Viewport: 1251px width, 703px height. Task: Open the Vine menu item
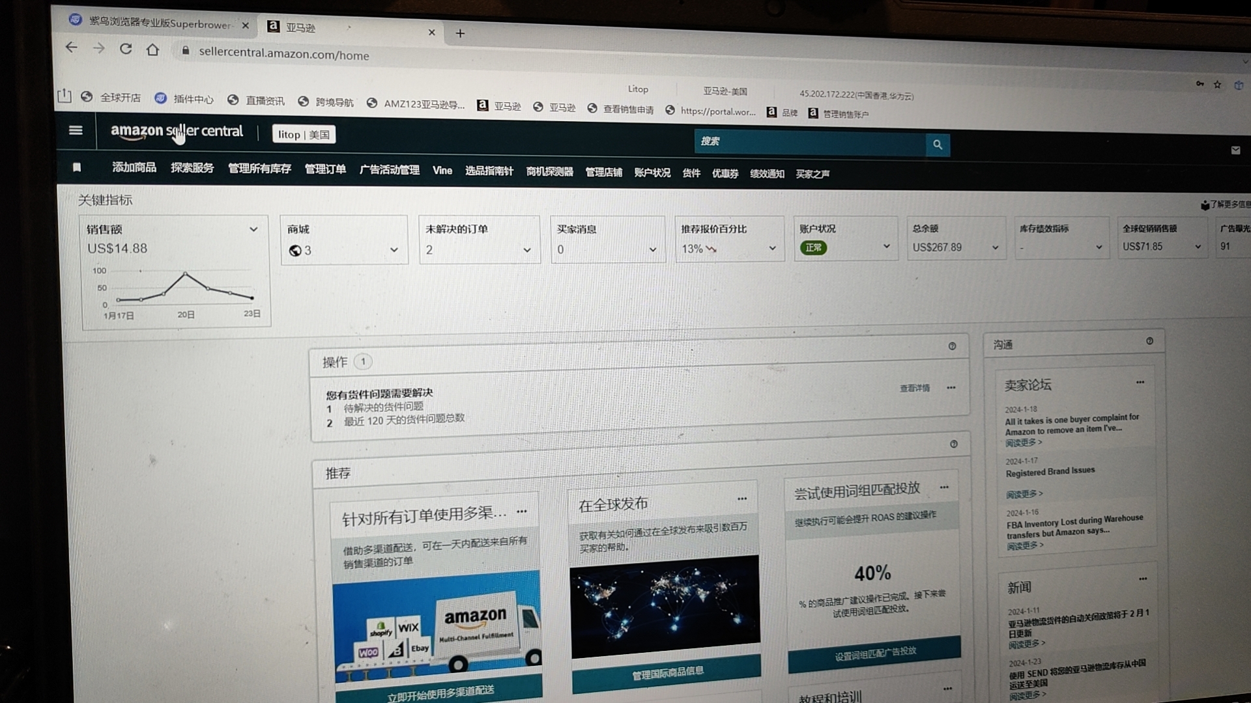click(x=442, y=171)
